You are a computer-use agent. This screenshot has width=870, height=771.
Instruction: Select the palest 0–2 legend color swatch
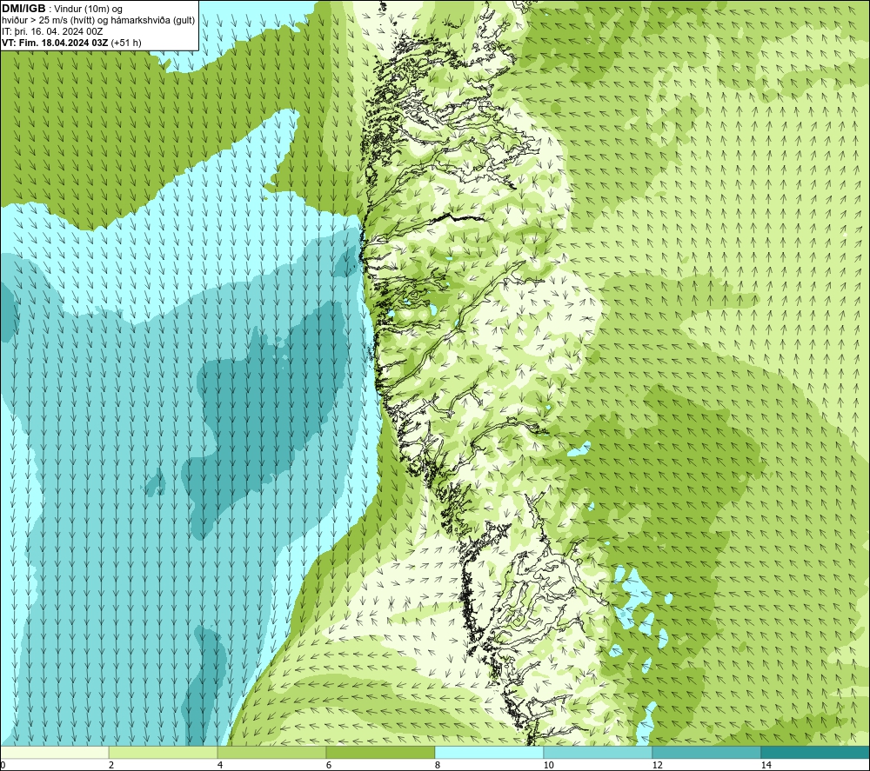[54, 752]
